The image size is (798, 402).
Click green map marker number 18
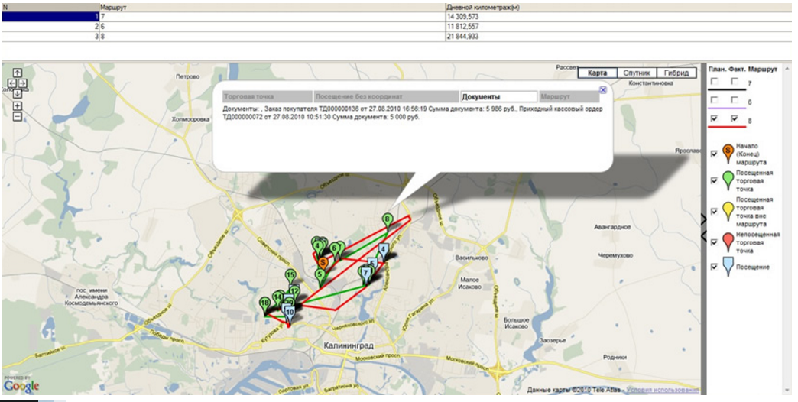264,304
